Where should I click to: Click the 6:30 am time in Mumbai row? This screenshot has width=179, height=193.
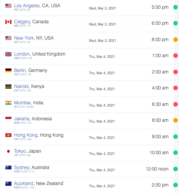[160, 104]
